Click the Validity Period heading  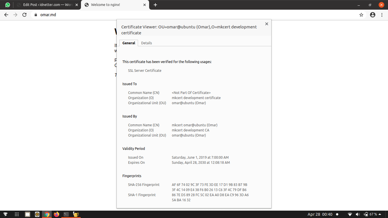click(133, 148)
